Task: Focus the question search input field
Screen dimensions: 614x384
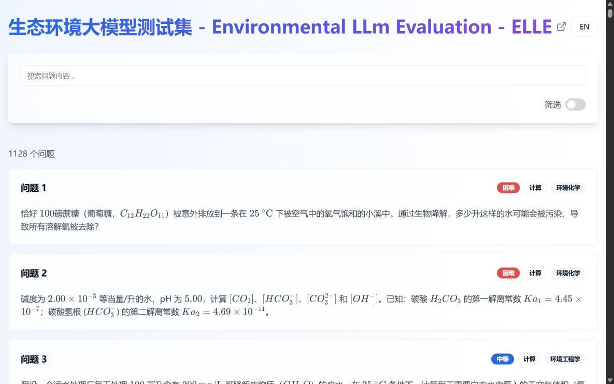Action: pyautogui.click(x=303, y=76)
